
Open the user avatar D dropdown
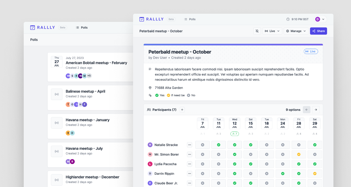coord(320,19)
